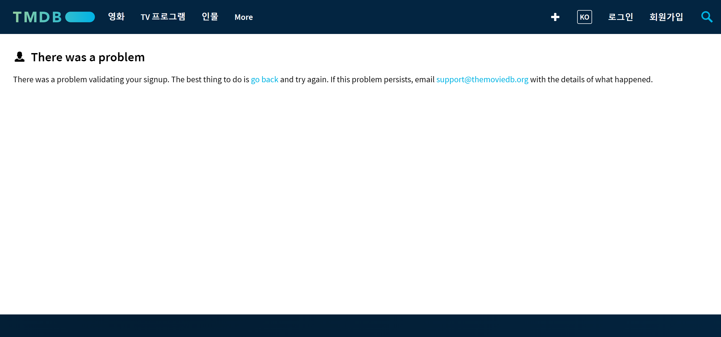Click the TMDB logo in header
The width and height of the screenshot is (721, 337).
(x=54, y=17)
